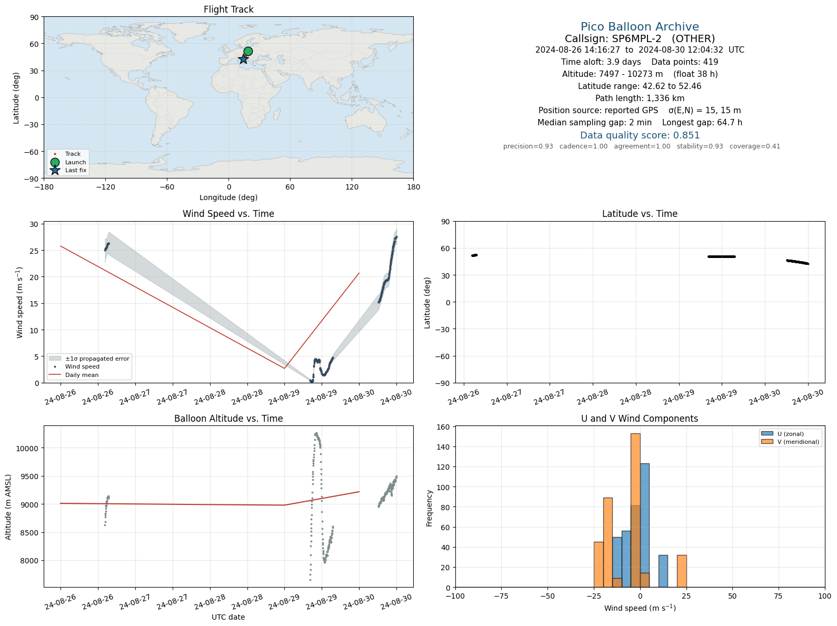Image resolution: width=837 pixels, height=626 pixels.
Task: Click the Flight Track map's "Latitude (deg)" axis label
Action: (x=16, y=98)
